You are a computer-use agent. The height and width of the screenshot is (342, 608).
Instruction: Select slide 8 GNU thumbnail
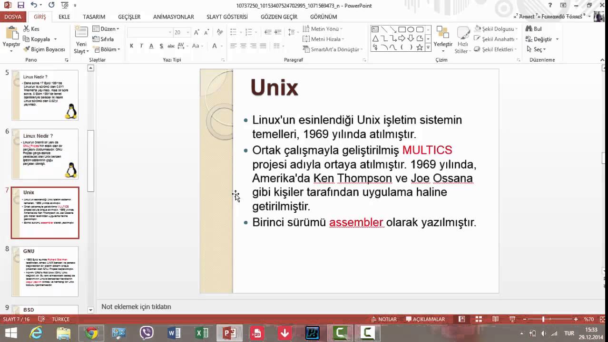[45, 271]
